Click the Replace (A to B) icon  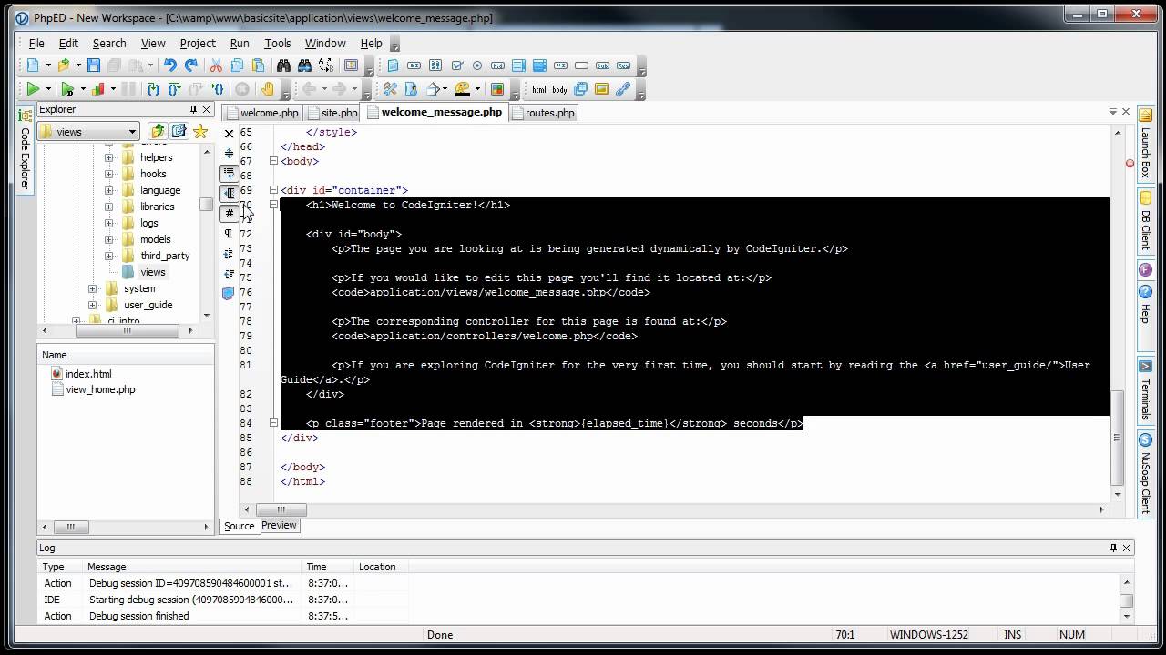click(x=327, y=65)
